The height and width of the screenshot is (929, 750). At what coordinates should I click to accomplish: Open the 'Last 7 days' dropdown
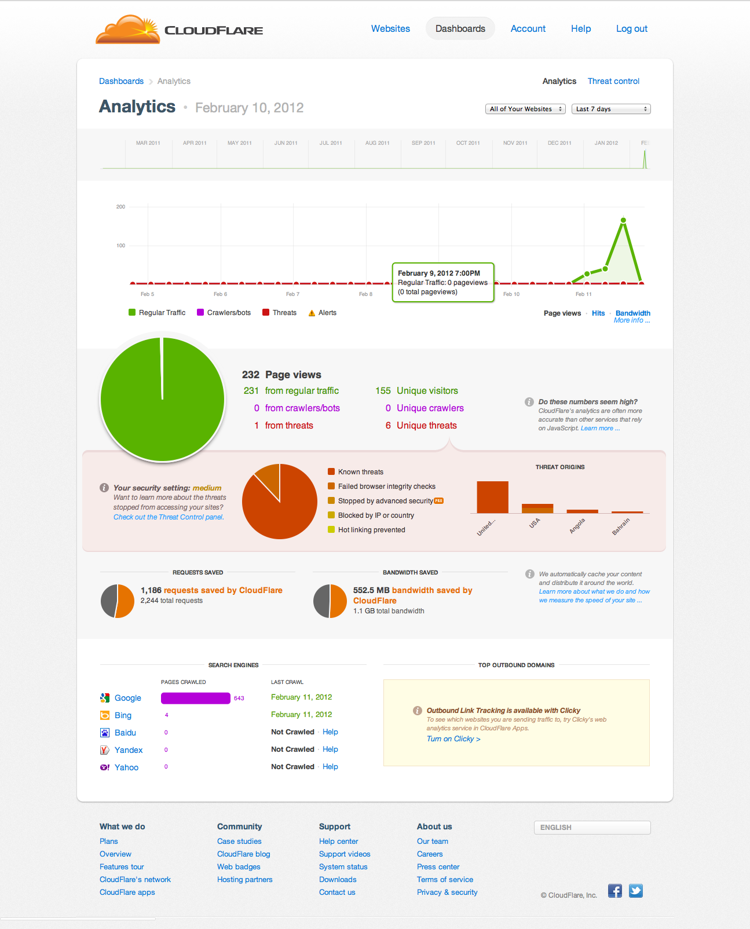click(611, 109)
